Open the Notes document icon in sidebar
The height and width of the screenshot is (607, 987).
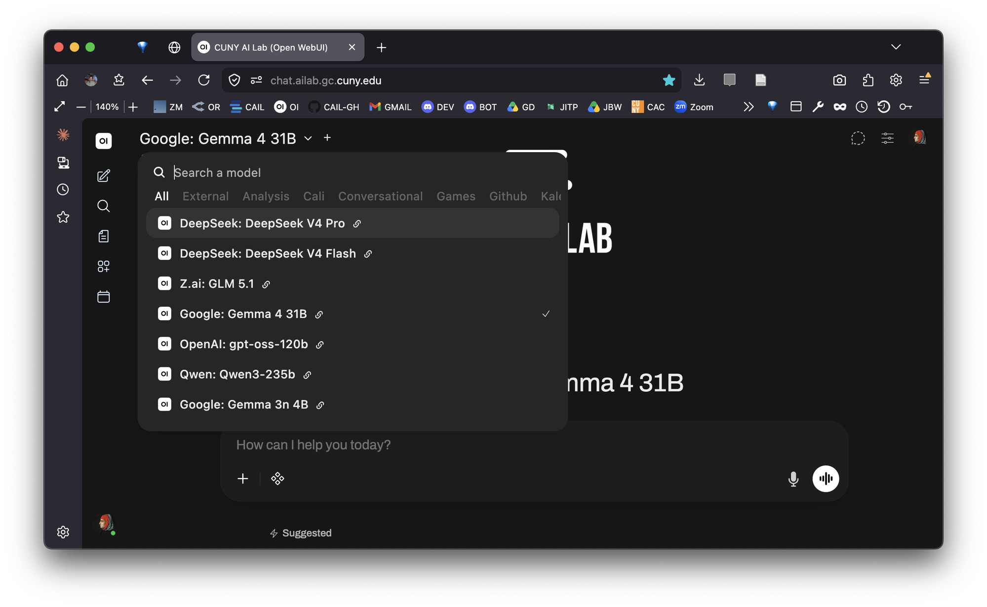[x=103, y=236]
